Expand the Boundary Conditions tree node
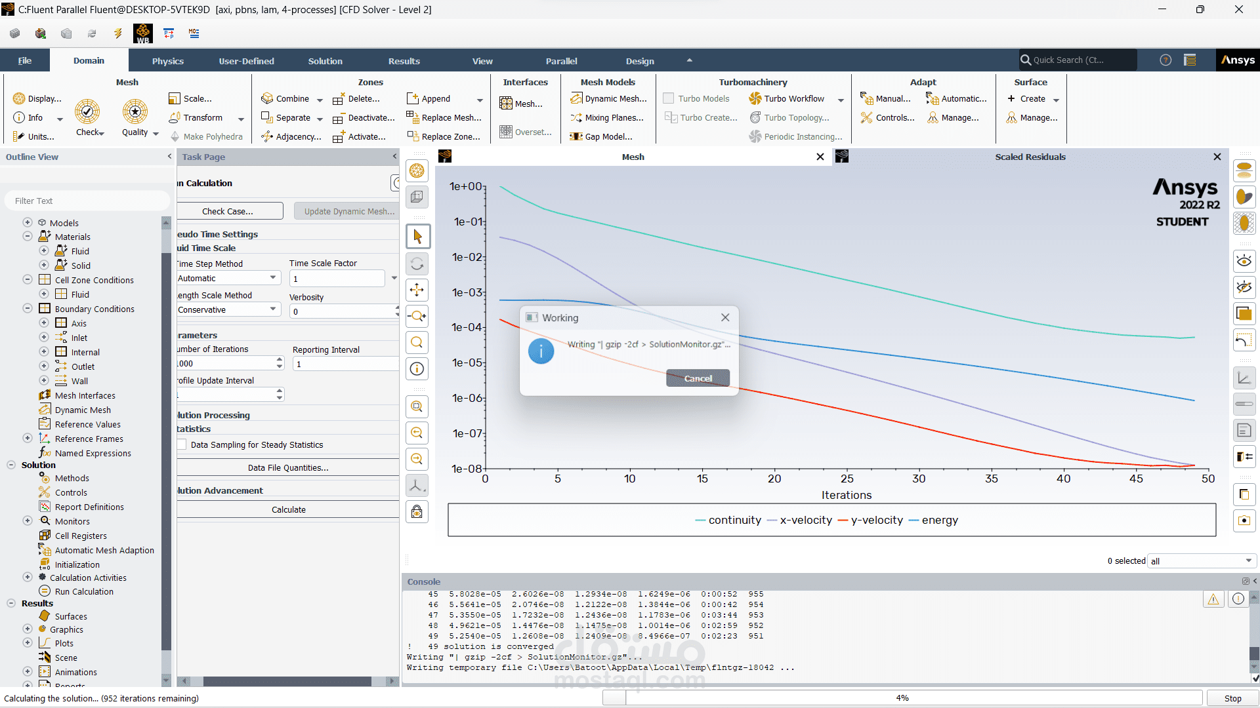1260x708 pixels. point(27,308)
